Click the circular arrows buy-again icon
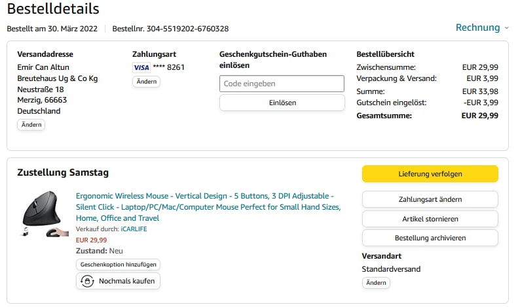 (x=86, y=281)
